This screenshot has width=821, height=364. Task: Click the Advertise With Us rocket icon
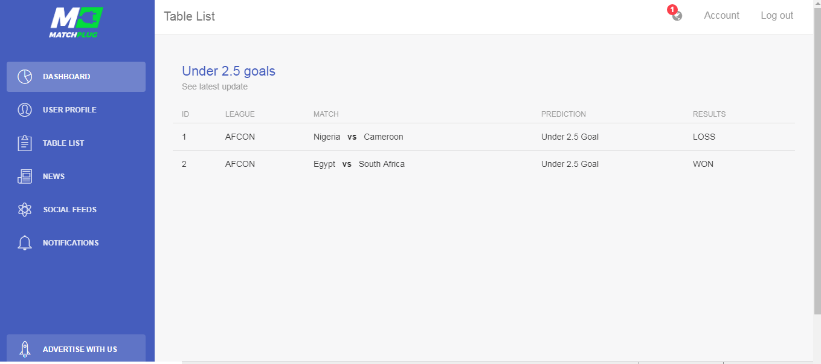[25, 349]
